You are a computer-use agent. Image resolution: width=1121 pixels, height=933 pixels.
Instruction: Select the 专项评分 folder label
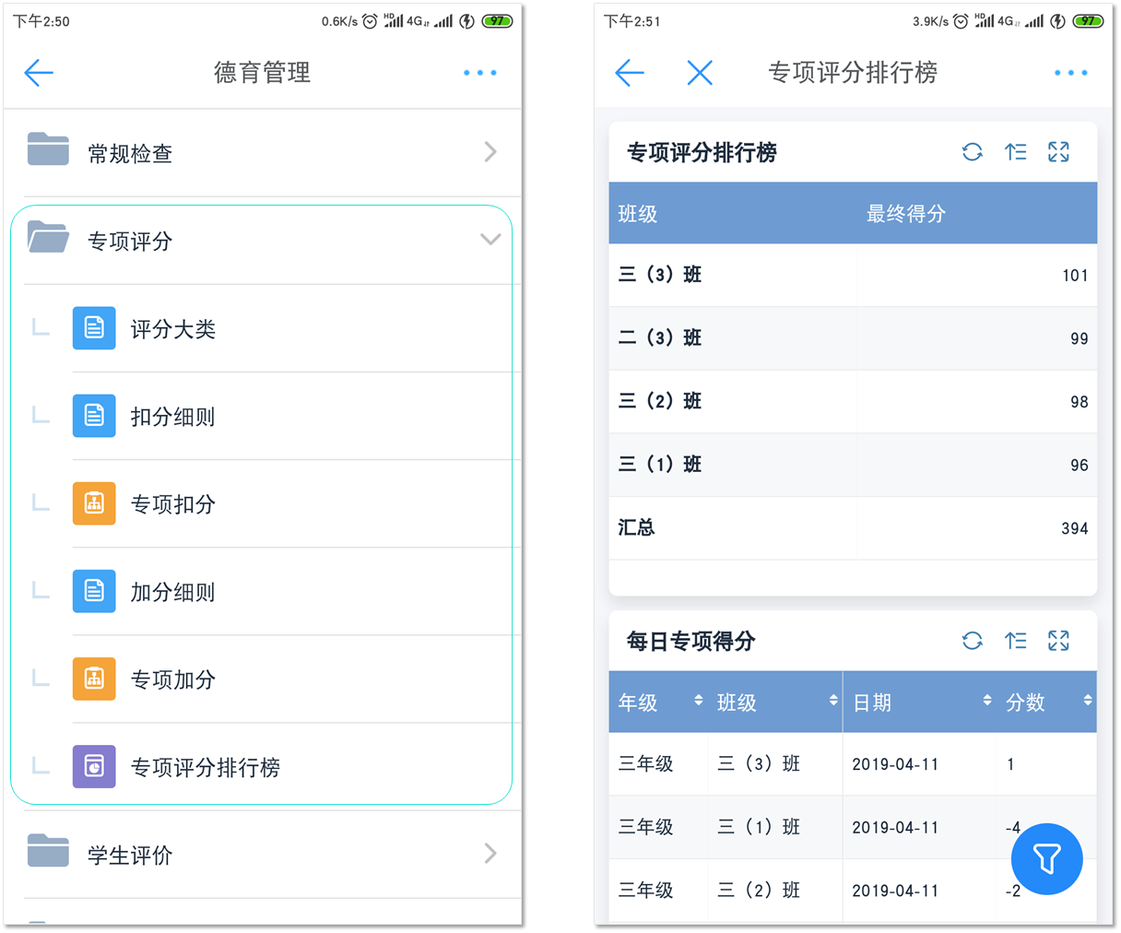tap(130, 242)
